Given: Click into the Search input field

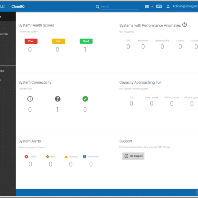Looking at the screenshot, I should click(120, 6).
